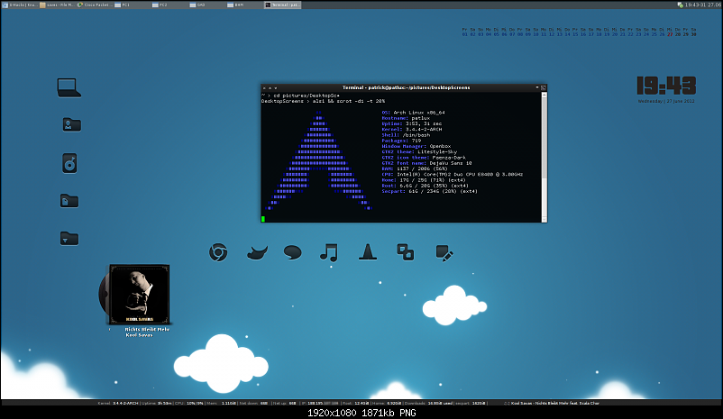
Task: Click the Kool Savas album cover
Action: (x=139, y=294)
